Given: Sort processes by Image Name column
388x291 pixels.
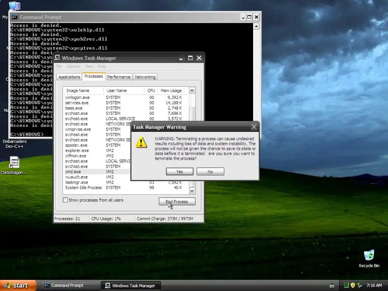Looking at the screenshot, I should (x=83, y=91).
